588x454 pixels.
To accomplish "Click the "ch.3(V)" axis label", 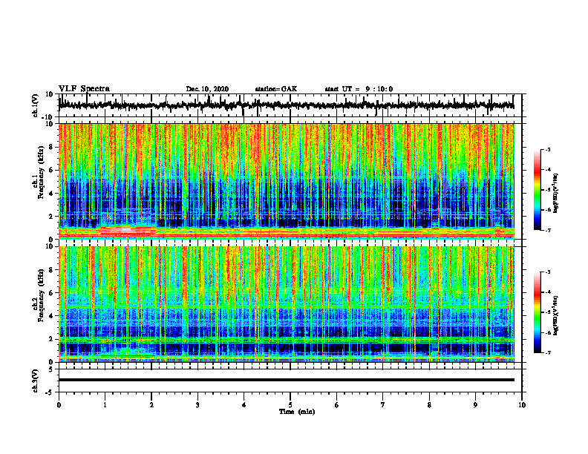I will pos(35,381).
